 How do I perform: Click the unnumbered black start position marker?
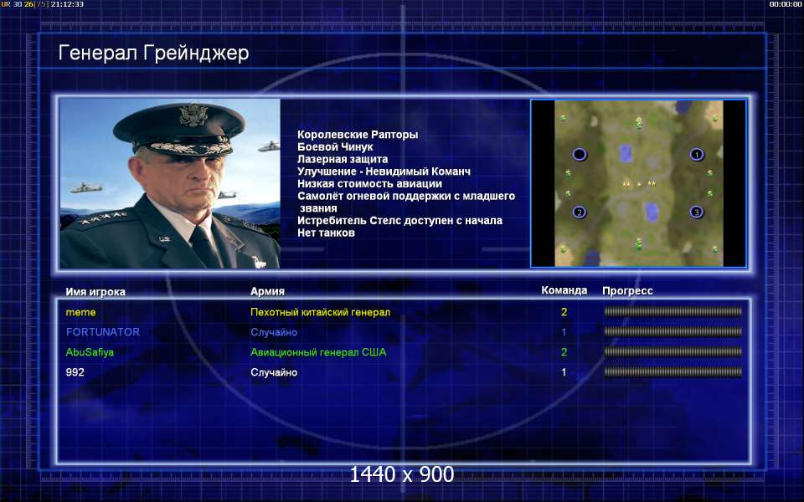580,154
